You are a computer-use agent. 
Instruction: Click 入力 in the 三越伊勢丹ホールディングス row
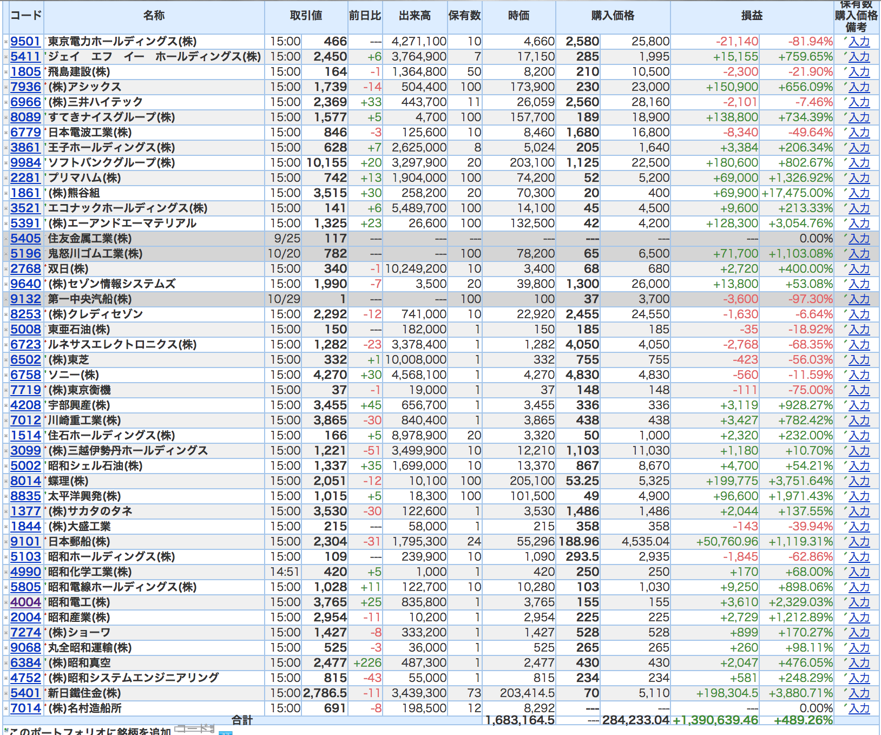click(x=859, y=451)
